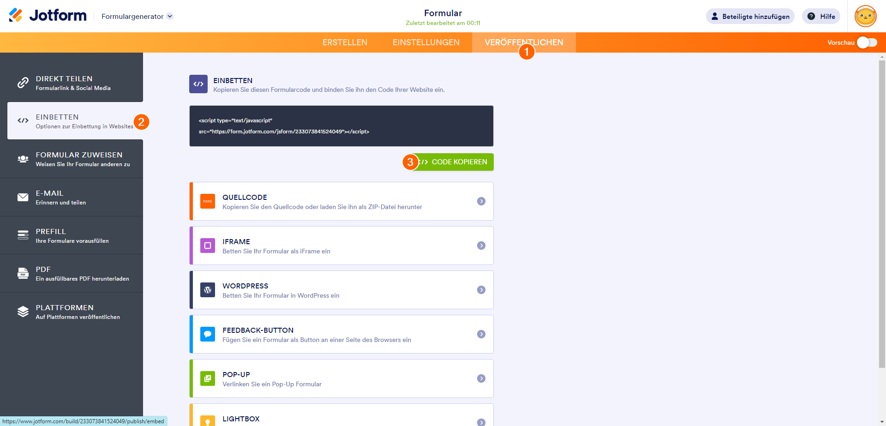Open the WordPress embed option
Viewport: 886px width, 426px height.
341,290
